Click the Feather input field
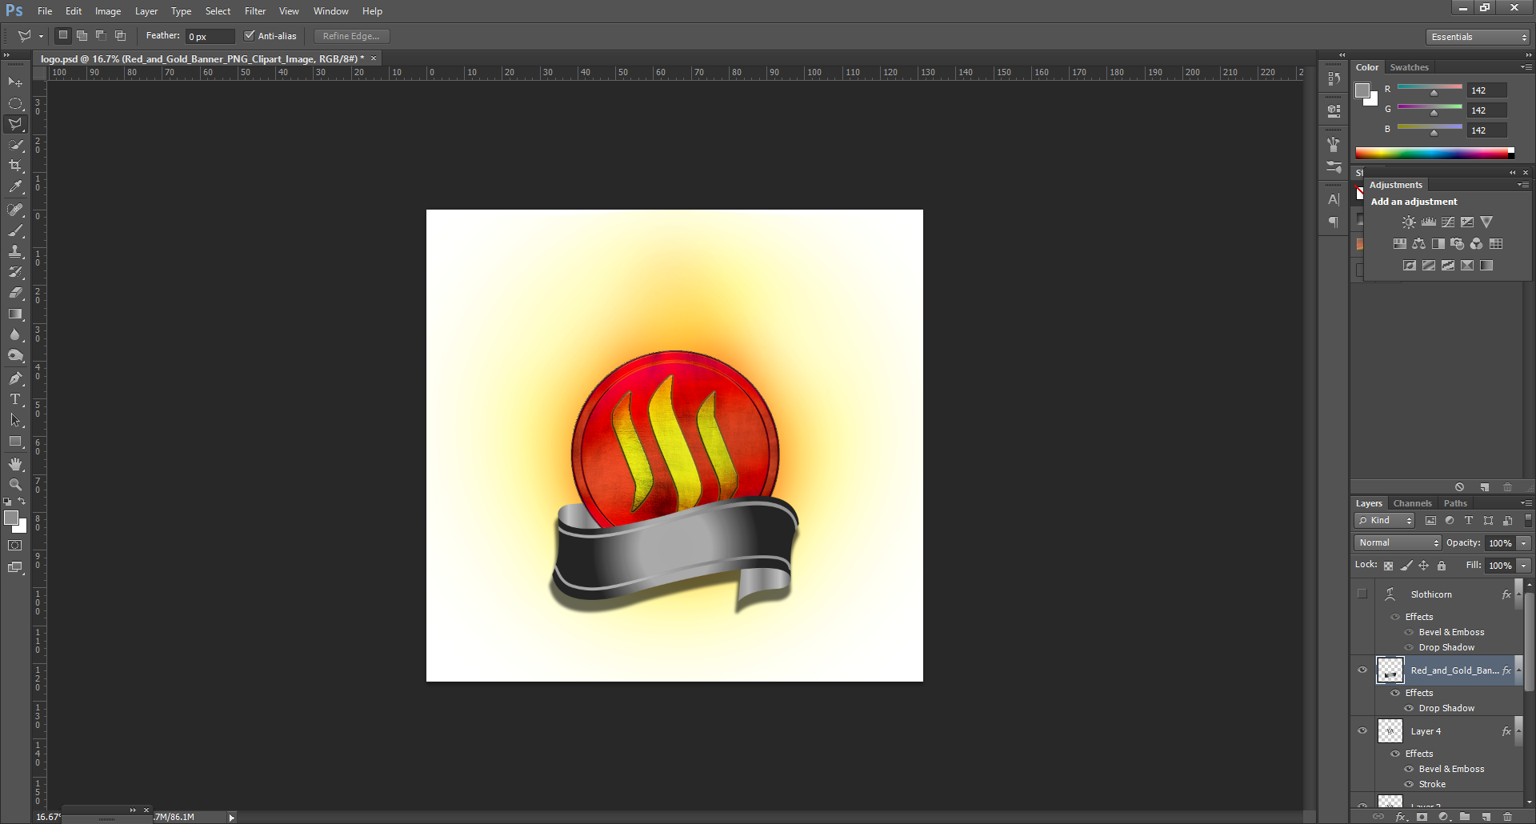This screenshot has height=824, width=1536. pyautogui.click(x=210, y=37)
